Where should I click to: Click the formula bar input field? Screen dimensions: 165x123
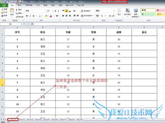click(99, 24)
